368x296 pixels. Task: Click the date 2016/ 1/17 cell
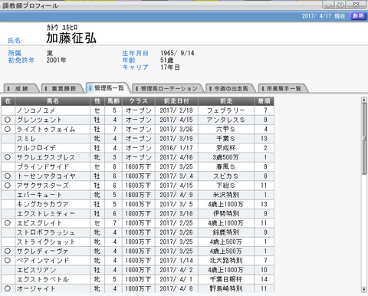tap(176, 148)
